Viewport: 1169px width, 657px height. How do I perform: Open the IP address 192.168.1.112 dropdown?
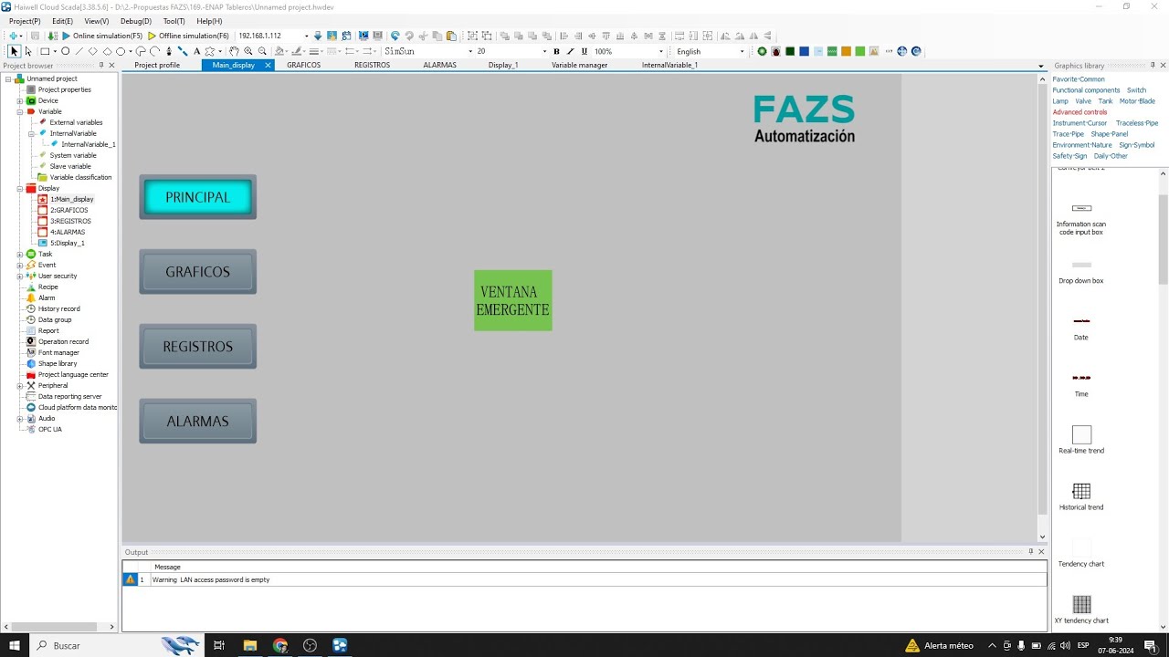[x=306, y=36]
